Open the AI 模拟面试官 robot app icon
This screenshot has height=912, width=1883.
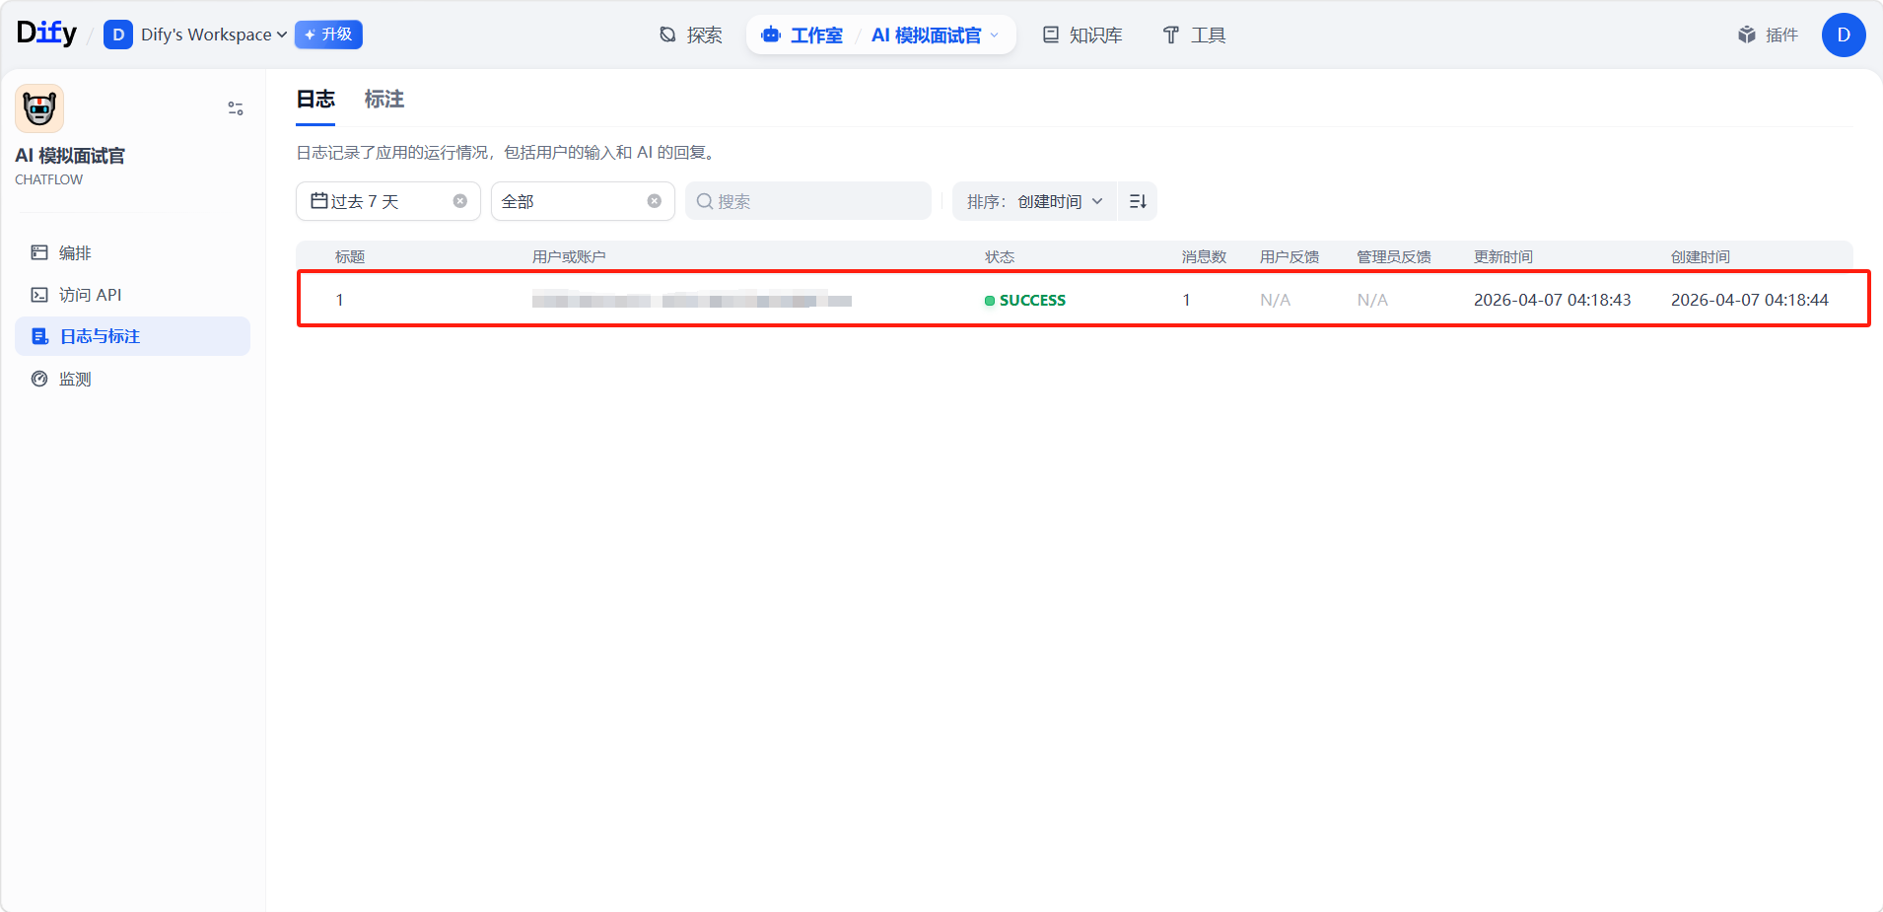pos(39,108)
